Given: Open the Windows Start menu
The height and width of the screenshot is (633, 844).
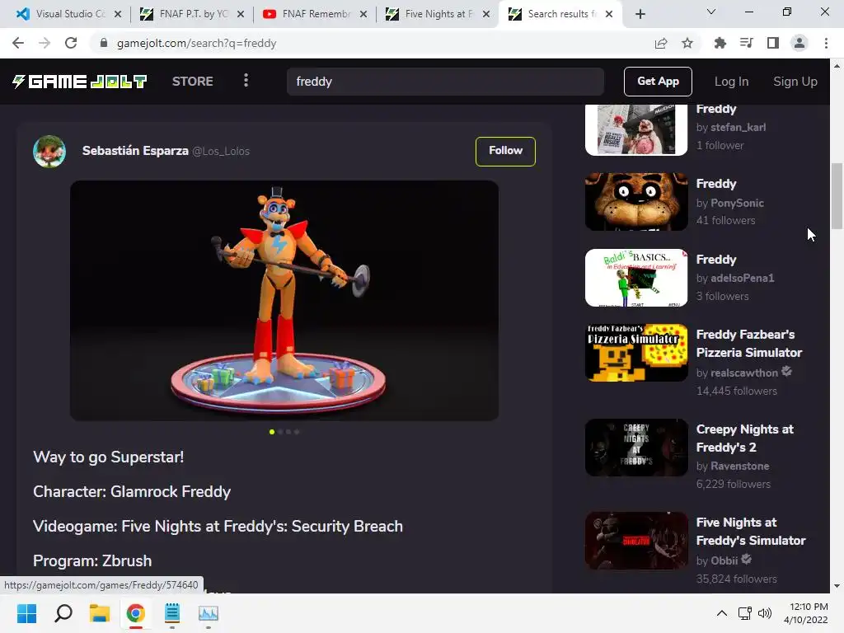Looking at the screenshot, I should (x=26, y=613).
